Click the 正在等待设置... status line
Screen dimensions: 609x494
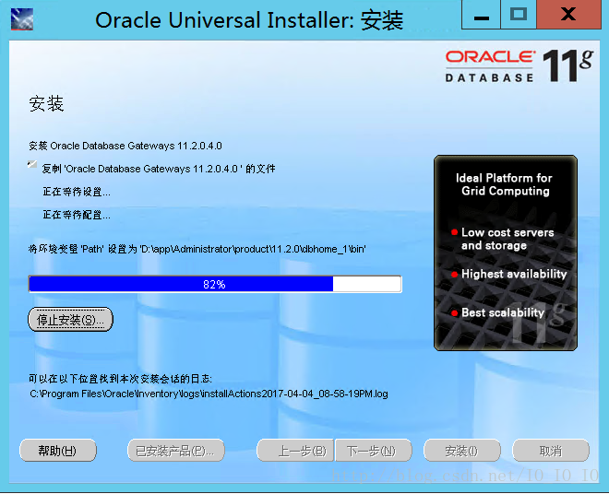click(x=77, y=192)
